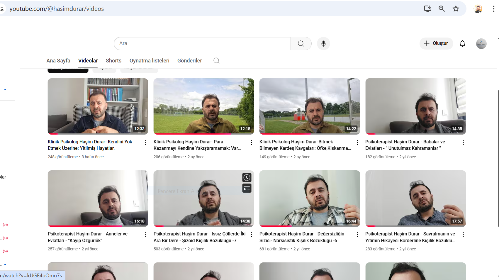This screenshot has width=499, height=280.
Task: Bookmark page with the star icon
Action: click(456, 9)
